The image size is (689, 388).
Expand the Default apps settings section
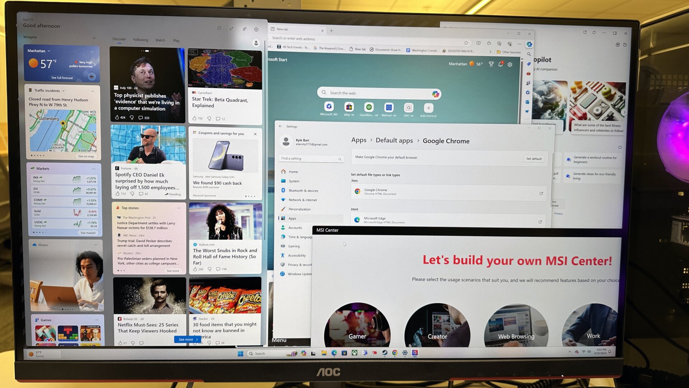(x=394, y=140)
